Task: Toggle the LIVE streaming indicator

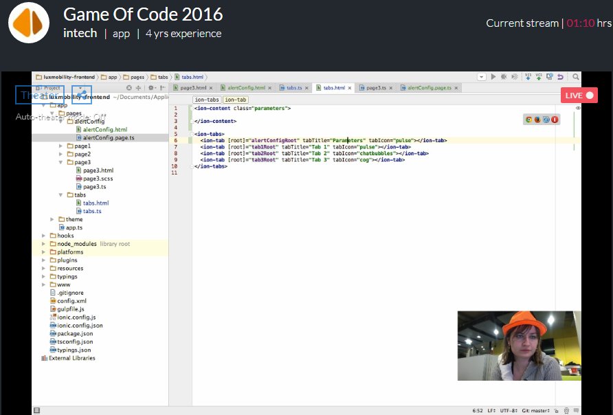Action: coord(579,96)
